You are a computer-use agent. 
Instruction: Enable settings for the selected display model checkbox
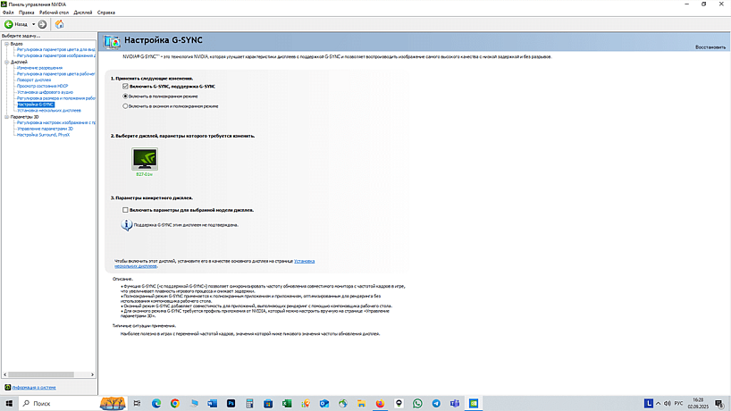pos(126,209)
